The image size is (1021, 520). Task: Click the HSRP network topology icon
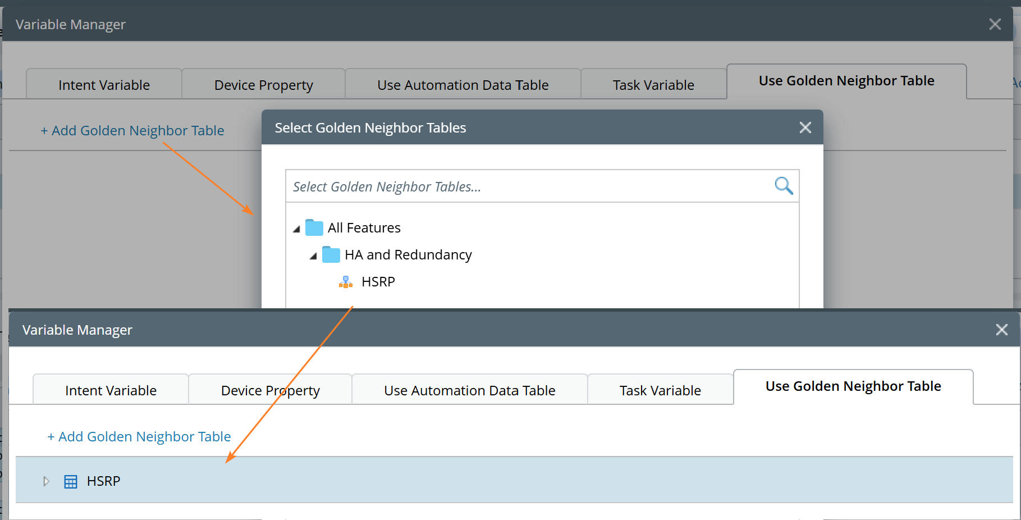[x=346, y=282]
